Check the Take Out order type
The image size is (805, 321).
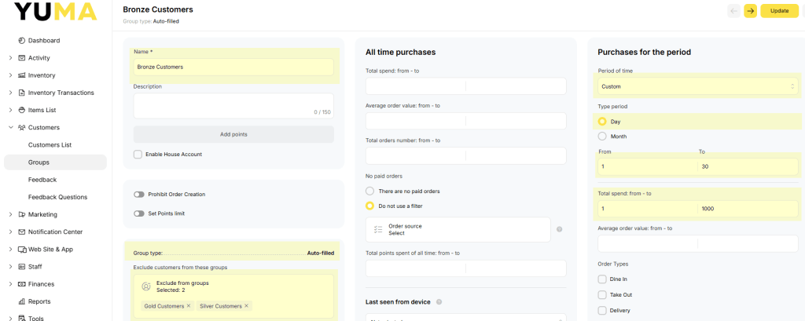click(x=602, y=295)
